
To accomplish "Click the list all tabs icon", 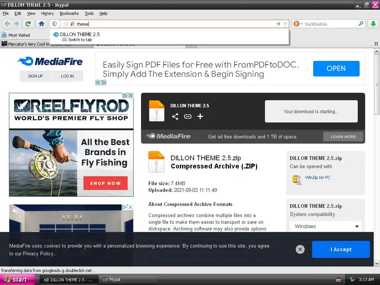I will coord(376,44).
